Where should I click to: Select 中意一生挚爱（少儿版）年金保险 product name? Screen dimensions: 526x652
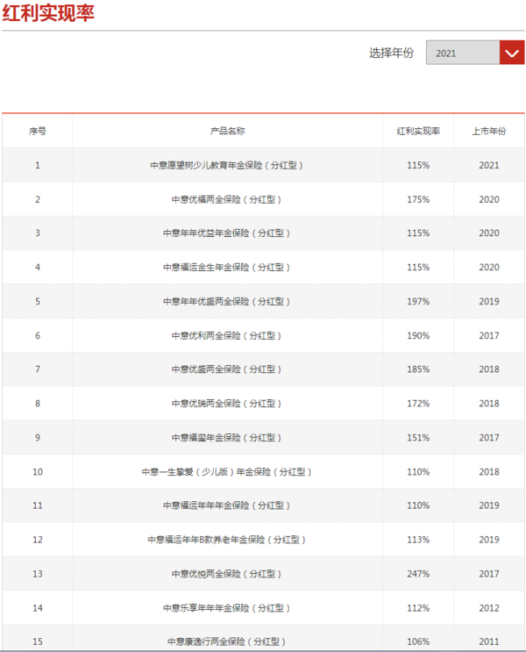click(x=227, y=472)
